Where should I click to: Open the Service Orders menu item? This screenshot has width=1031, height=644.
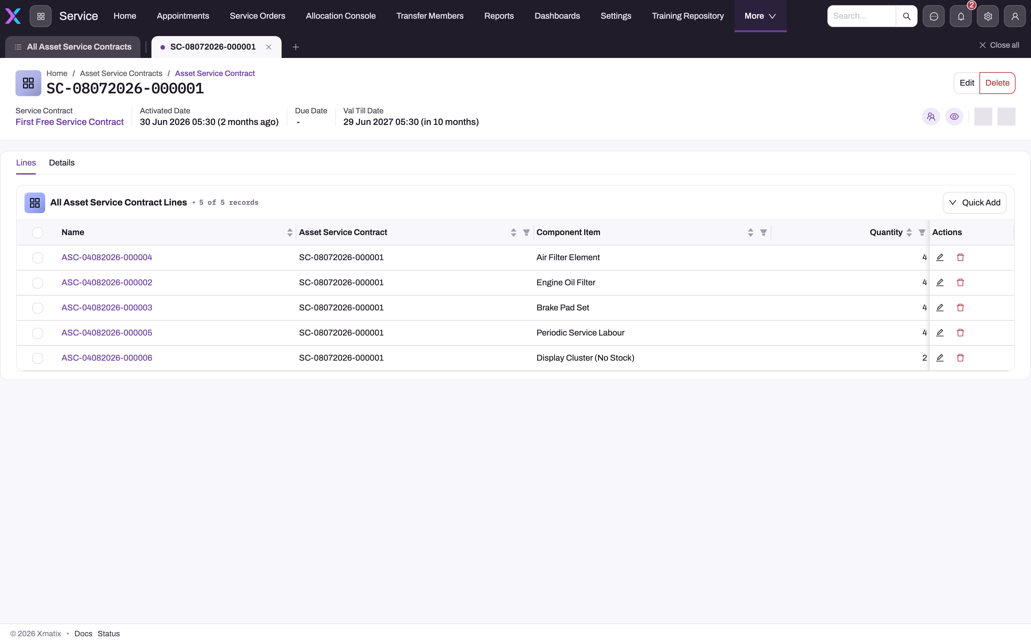tap(257, 16)
